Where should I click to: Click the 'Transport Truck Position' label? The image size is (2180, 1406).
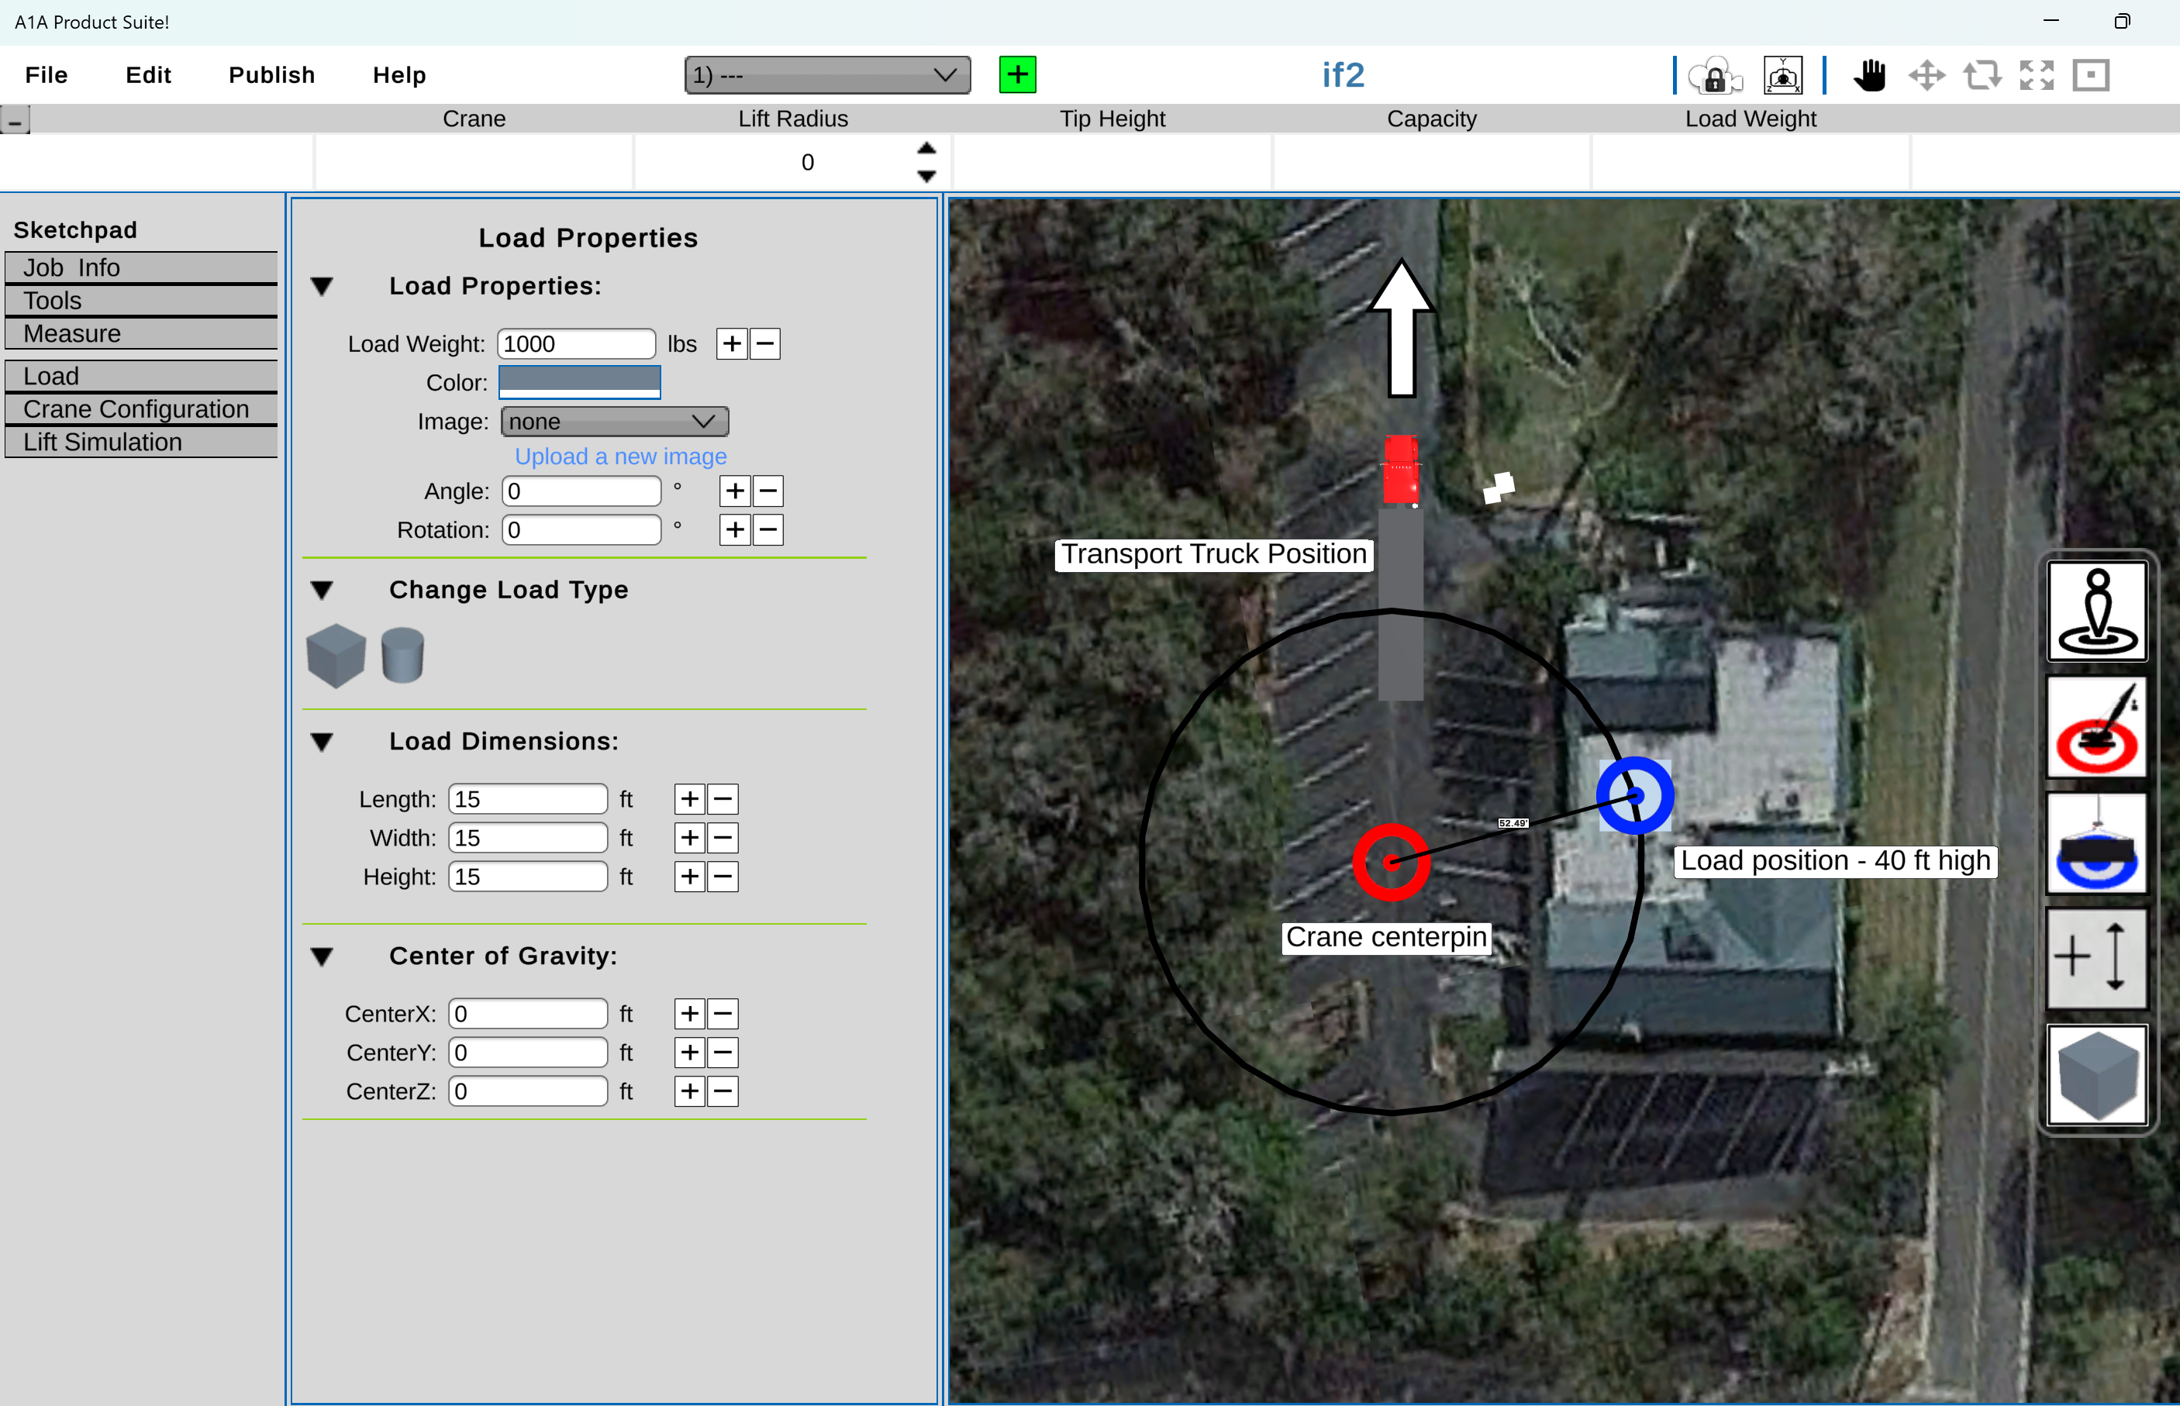pos(1213,554)
